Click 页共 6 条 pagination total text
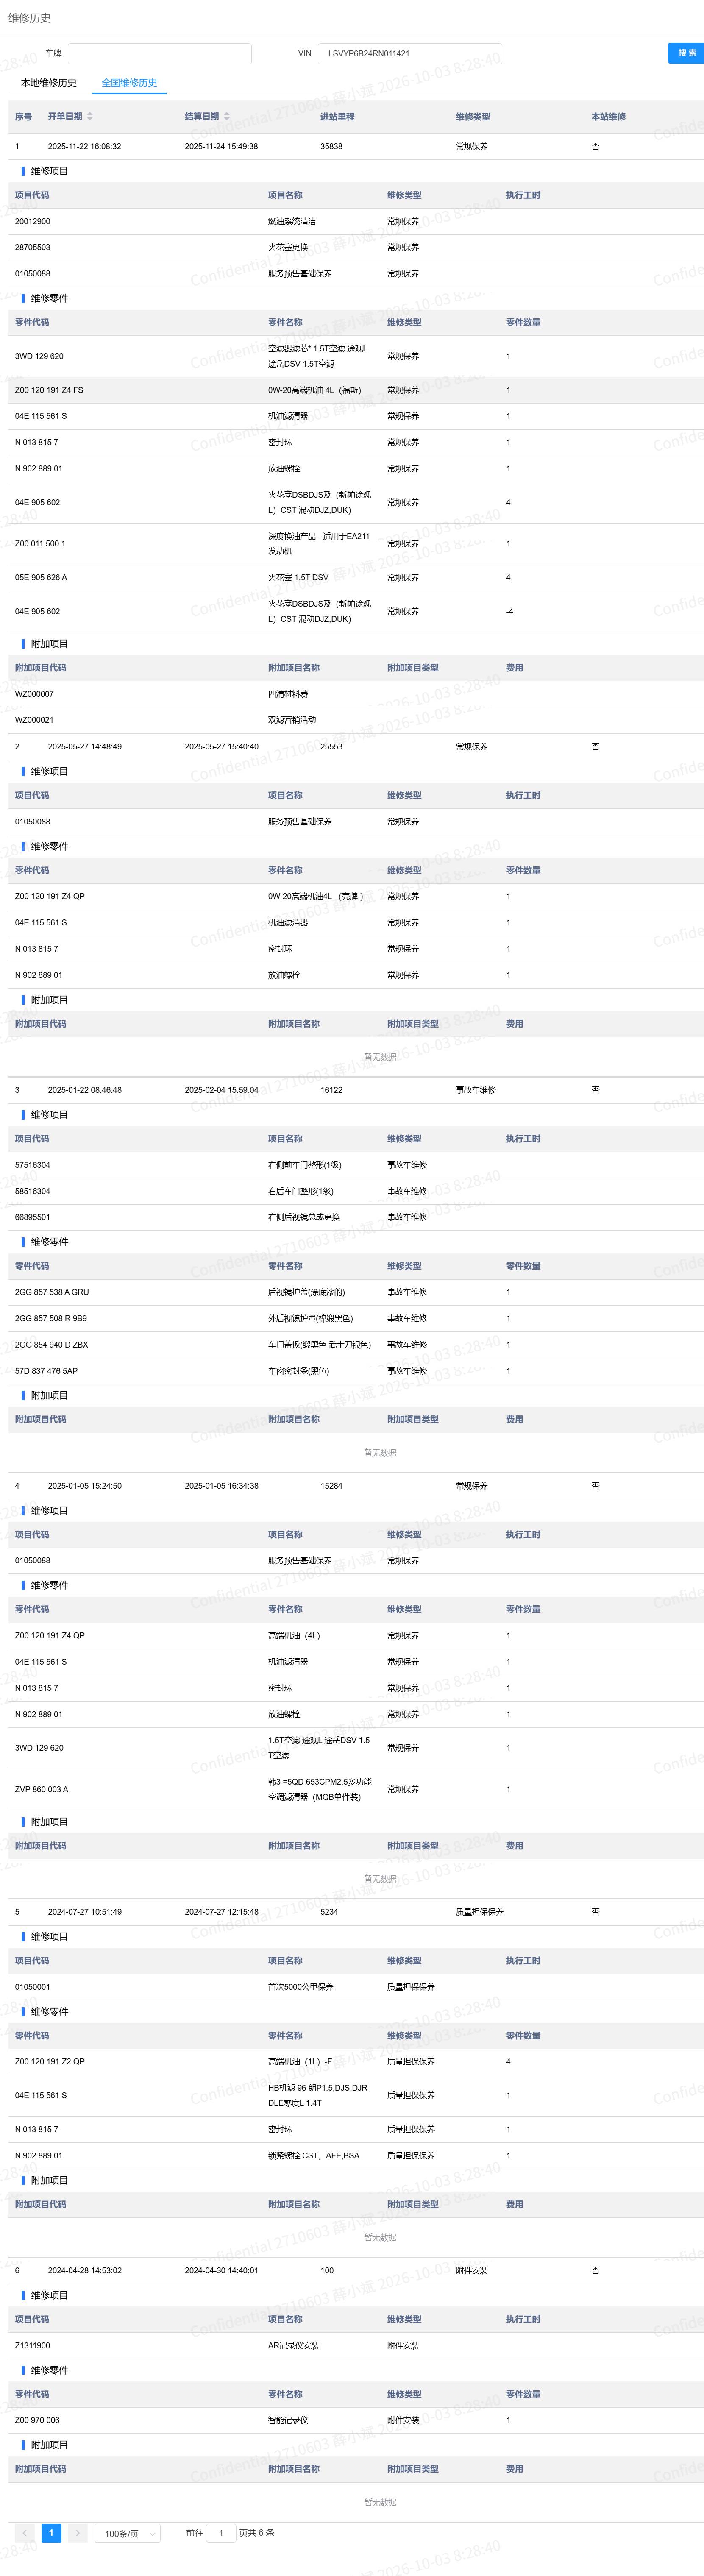This screenshot has width=704, height=2576. tap(257, 2533)
